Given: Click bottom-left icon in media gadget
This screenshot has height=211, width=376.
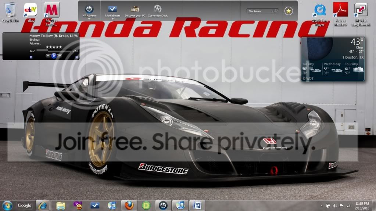Looking at the screenshot, I should 31,57.
